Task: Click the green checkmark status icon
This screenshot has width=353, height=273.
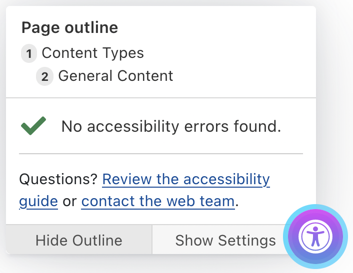Action: [34, 126]
